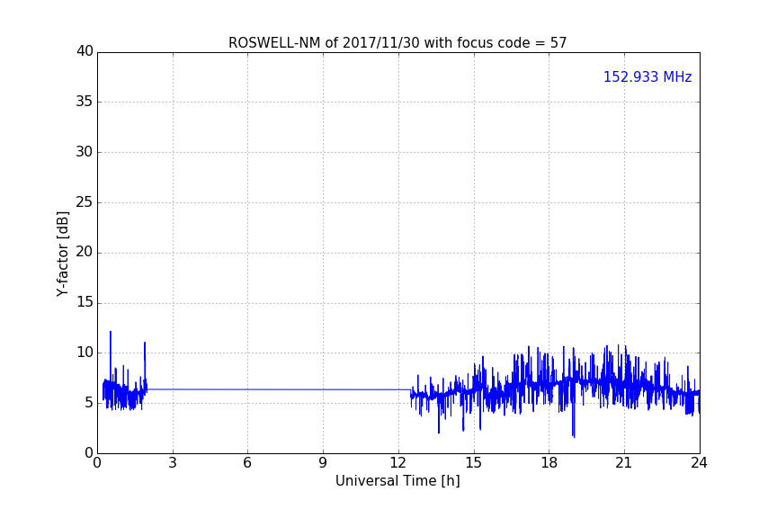Viewport: 777px width, 518px height.
Task: Click the plot title 'ROSWELL-NM of 2017/11/30 with focus code = 57'
Action: 397,43
